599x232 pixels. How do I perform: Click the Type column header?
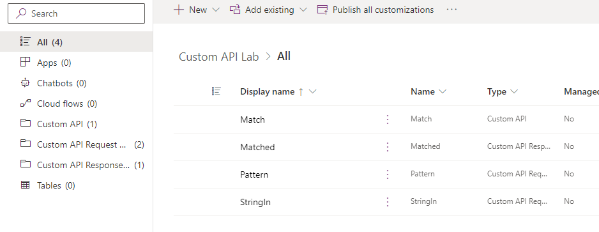click(497, 92)
